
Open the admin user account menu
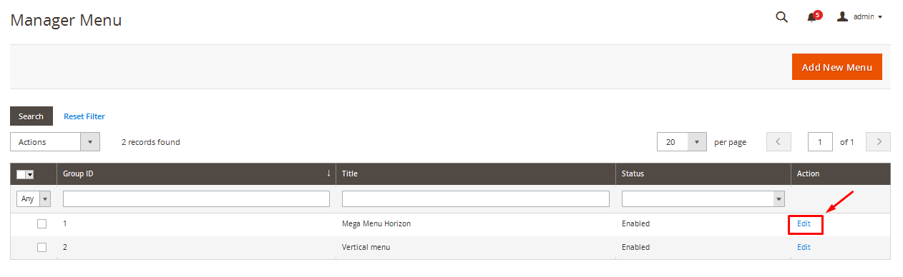(859, 16)
